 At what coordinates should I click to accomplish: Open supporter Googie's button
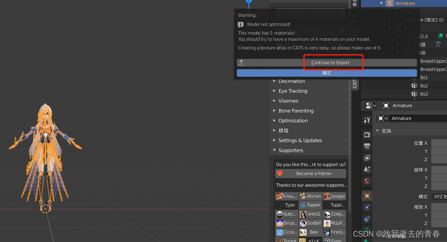[335, 196]
